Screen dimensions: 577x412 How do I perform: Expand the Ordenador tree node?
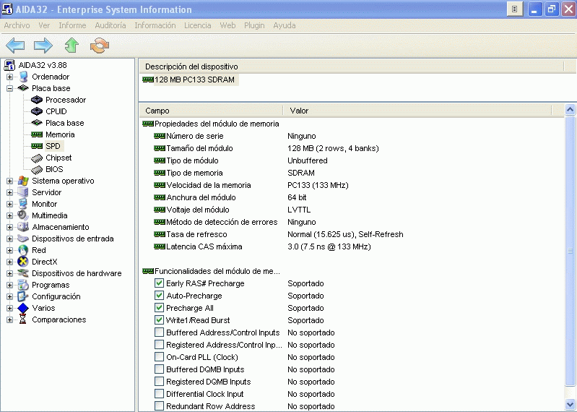[x=9, y=77]
